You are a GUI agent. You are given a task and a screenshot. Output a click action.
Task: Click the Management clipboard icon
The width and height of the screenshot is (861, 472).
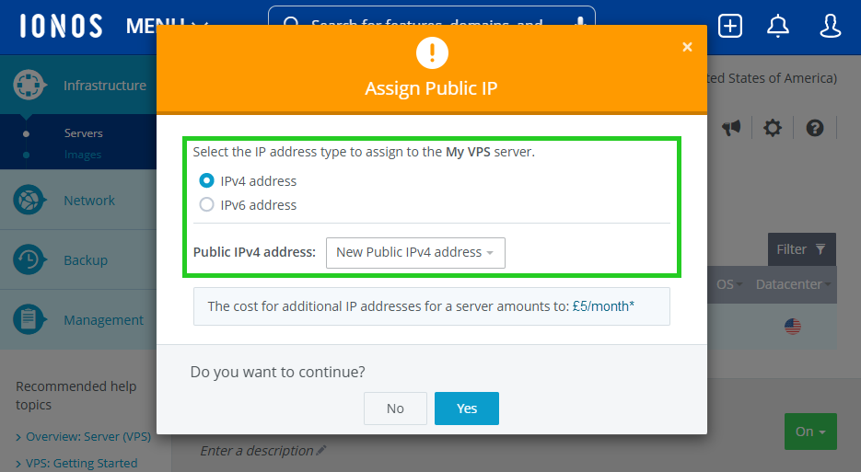(x=29, y=320)
